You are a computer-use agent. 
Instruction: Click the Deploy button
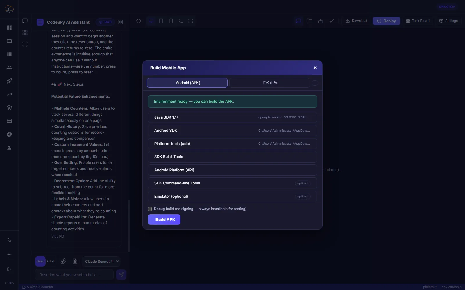click(x=387, y=21)
